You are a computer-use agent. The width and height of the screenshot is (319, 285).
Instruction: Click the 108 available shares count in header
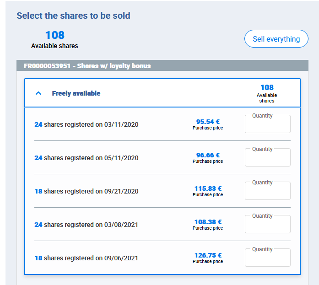coord(267,88)
